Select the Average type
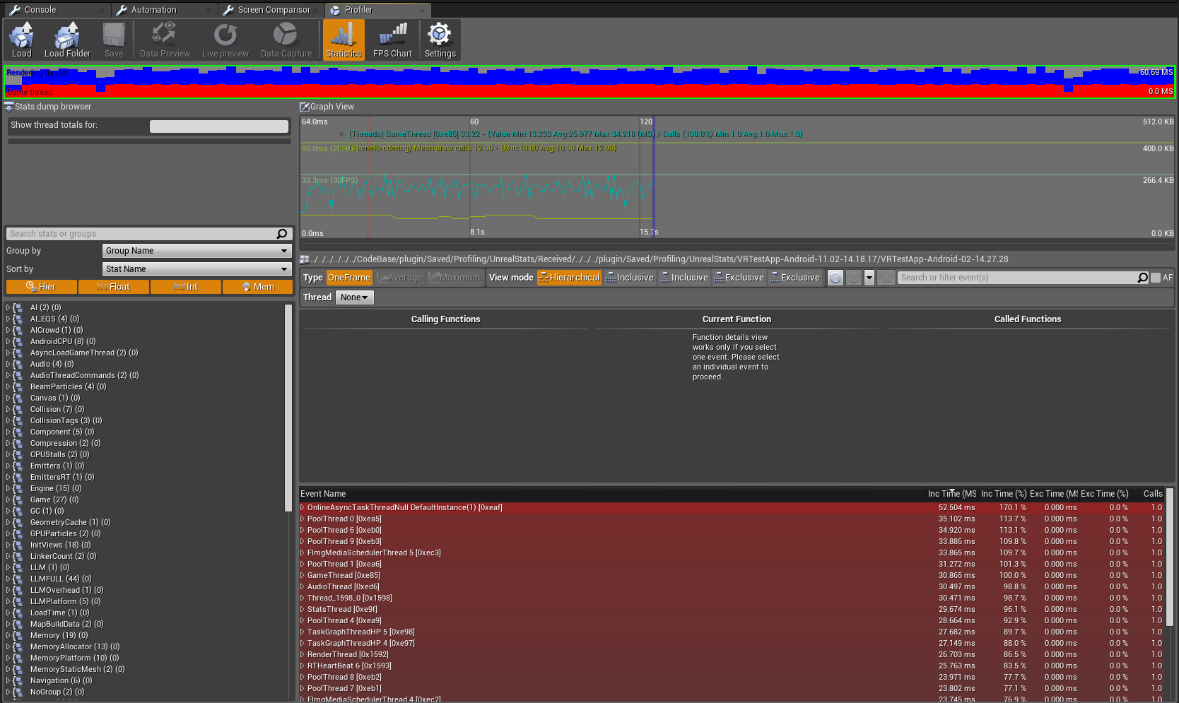1179x703 pixels. tap(399, 278)
